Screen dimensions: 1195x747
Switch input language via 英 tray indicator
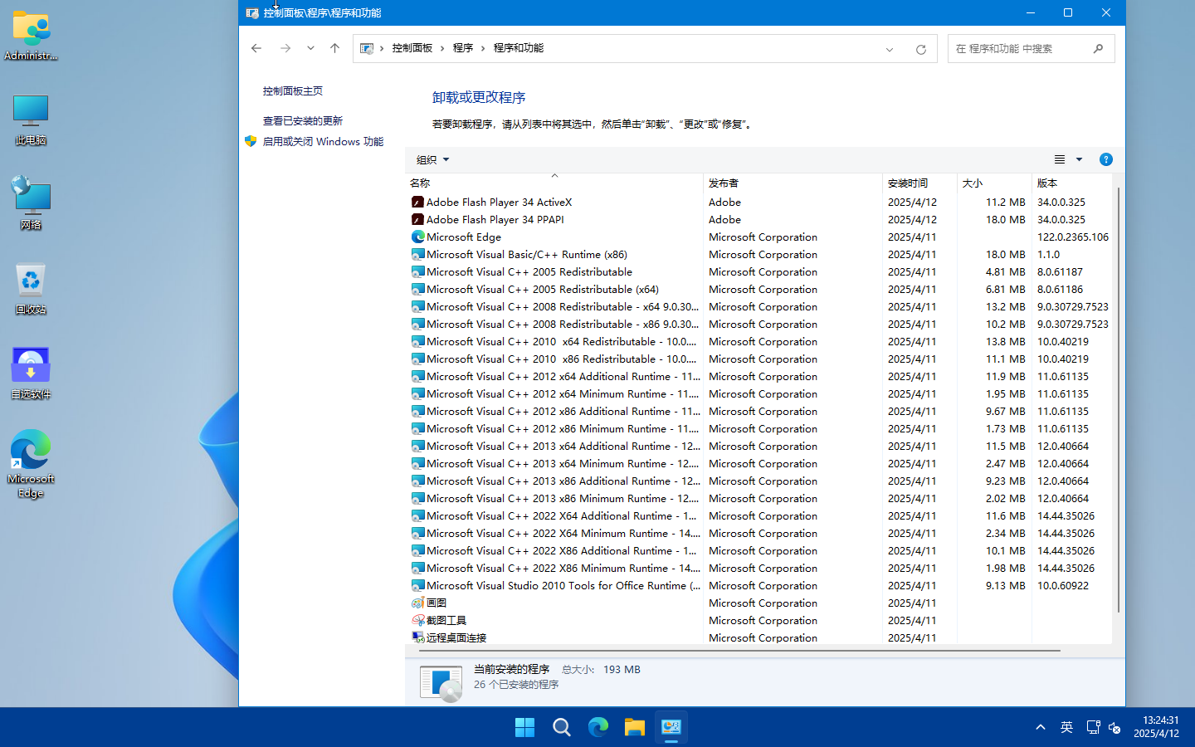click(1066, 727)
